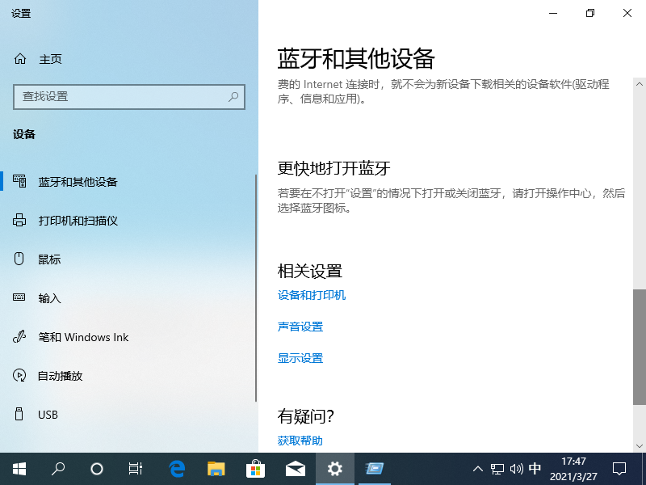Toggle the 中 input method indicator
This screenshot has height=485, width=646.
(535, 469)
